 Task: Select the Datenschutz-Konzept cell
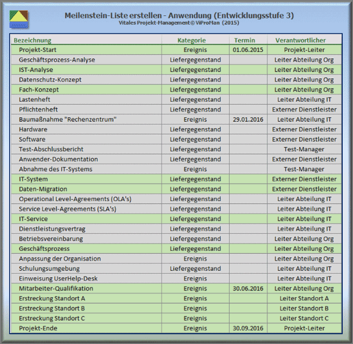(x=86, y=79)
